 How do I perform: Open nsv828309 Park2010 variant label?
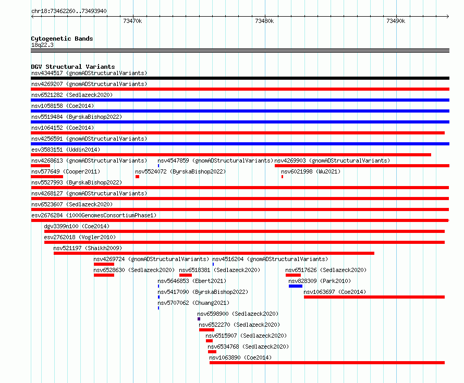(x=320, y=281)
